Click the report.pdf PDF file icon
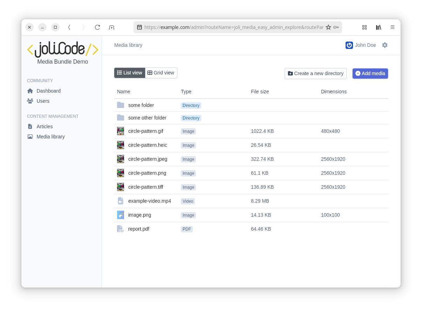 (x=121, y=229)
